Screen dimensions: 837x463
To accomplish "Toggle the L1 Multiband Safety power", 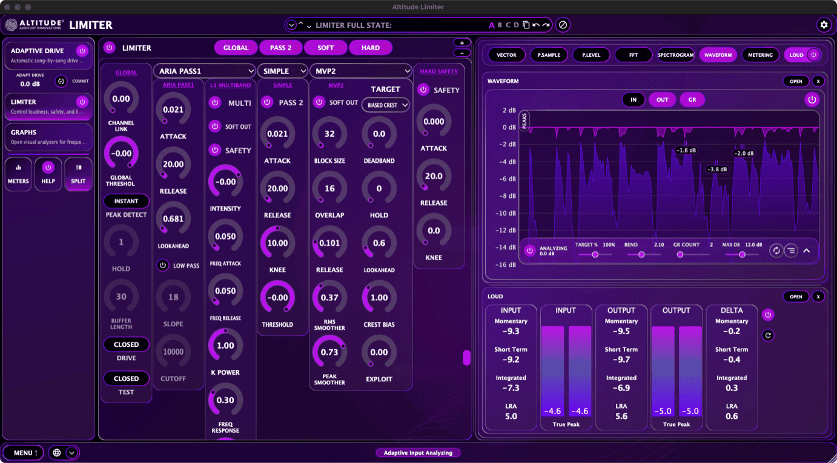I will pos(214,150).
